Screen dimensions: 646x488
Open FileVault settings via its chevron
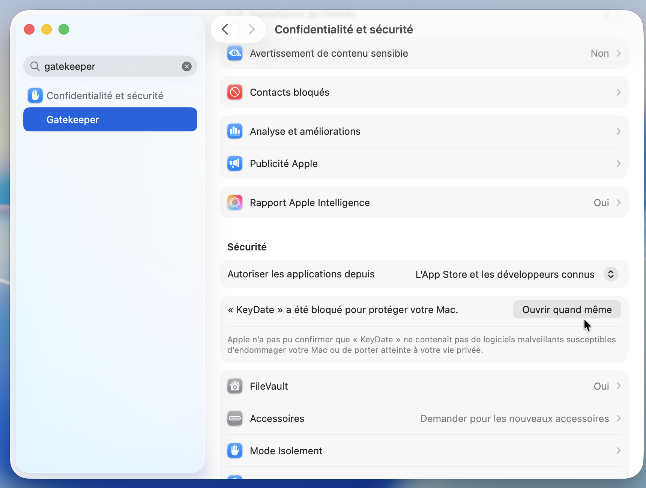[x=619, y=386]
